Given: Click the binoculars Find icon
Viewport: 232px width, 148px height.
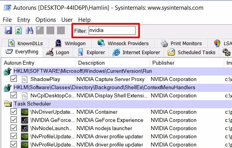Looking at the screenshot, I should pos(29,30).
